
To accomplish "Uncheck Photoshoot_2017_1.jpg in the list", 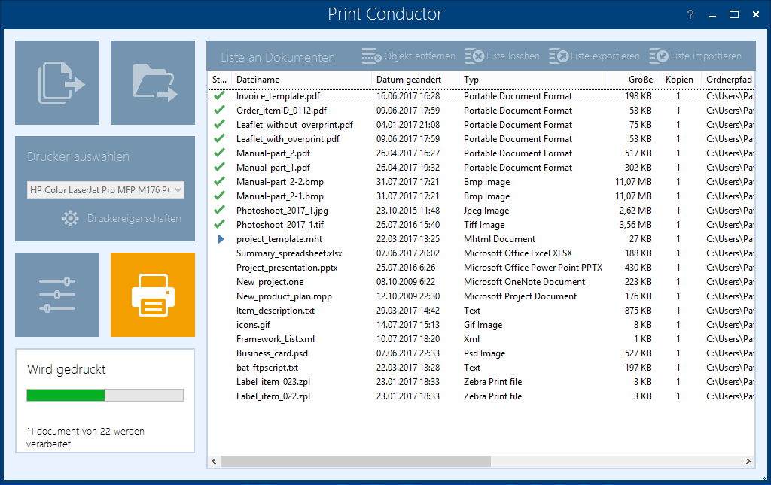I will 218,210.
